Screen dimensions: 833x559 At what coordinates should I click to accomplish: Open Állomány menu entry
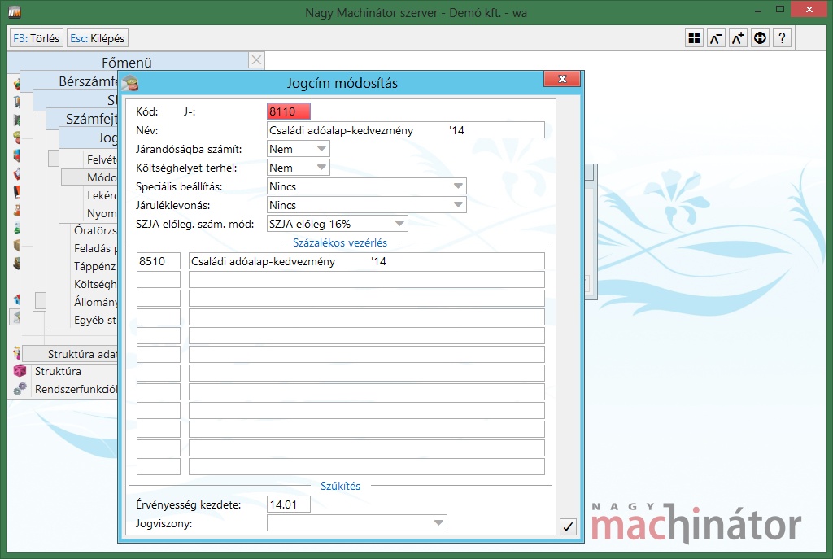click(x=95, y=302)
